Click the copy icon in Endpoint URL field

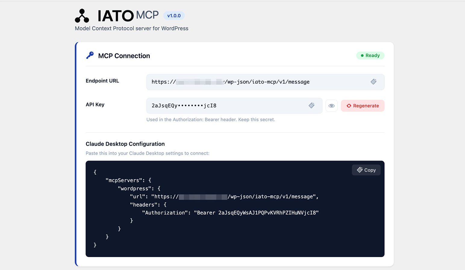pyautogui.click(x=373, y=81)
